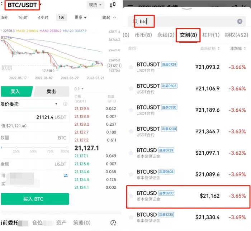Open order history clock icon
251x231 pixels.
[113, 223]
